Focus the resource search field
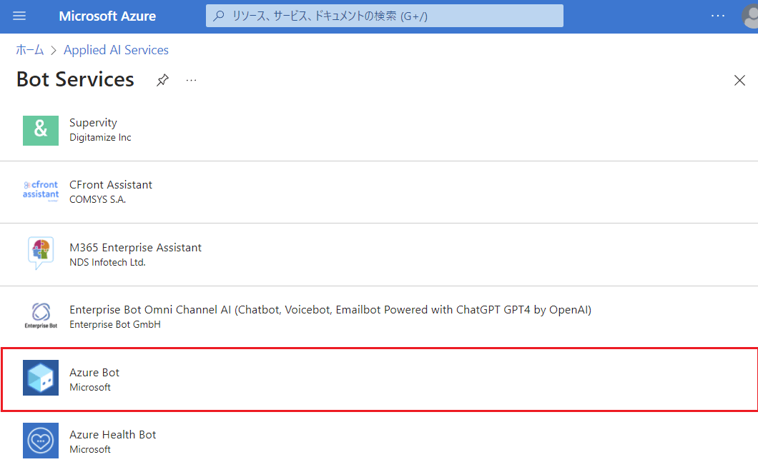Viewport: 758px width, 472px height. tap(384, 16)
